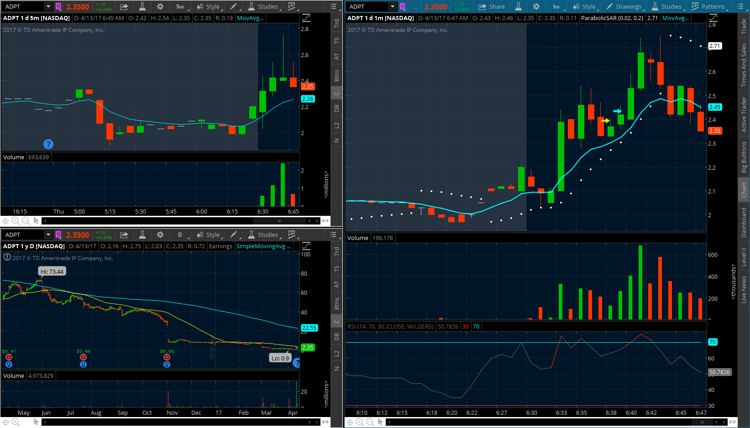Image resolution: width=750 pixels, height=428 pixels.
Task: Open the 1m timeframe selector
Action: click(x=556, y=6)
